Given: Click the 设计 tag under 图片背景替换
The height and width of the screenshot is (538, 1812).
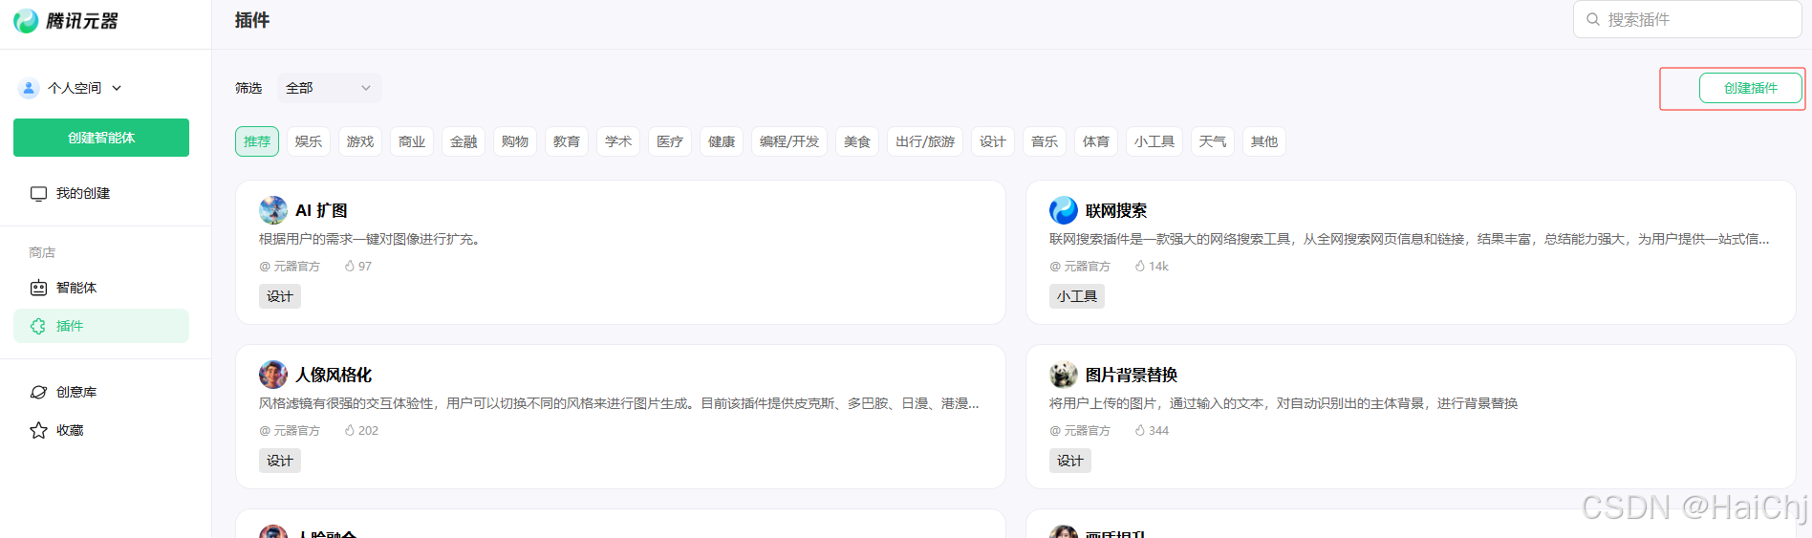Looking at the screenshot, I should [x=1070, y=461].
